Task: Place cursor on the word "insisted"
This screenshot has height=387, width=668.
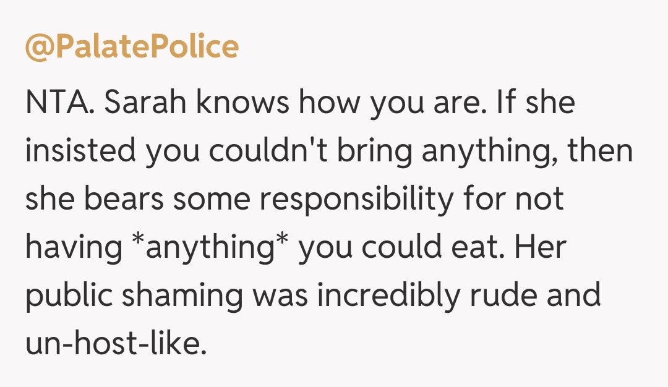Action: click(x=80, y=152)
